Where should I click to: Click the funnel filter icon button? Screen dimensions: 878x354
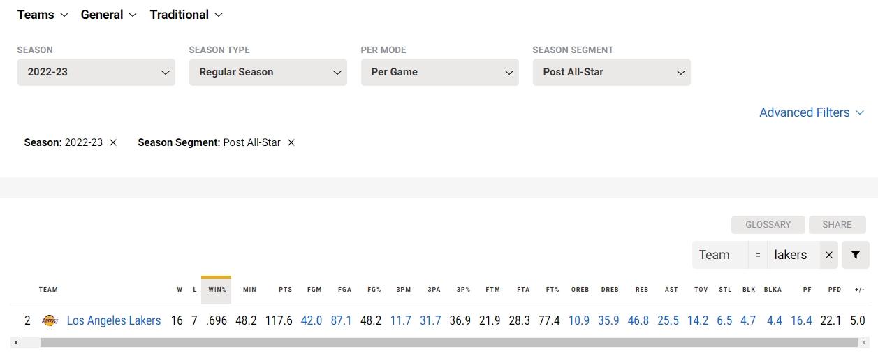(856, 255)
